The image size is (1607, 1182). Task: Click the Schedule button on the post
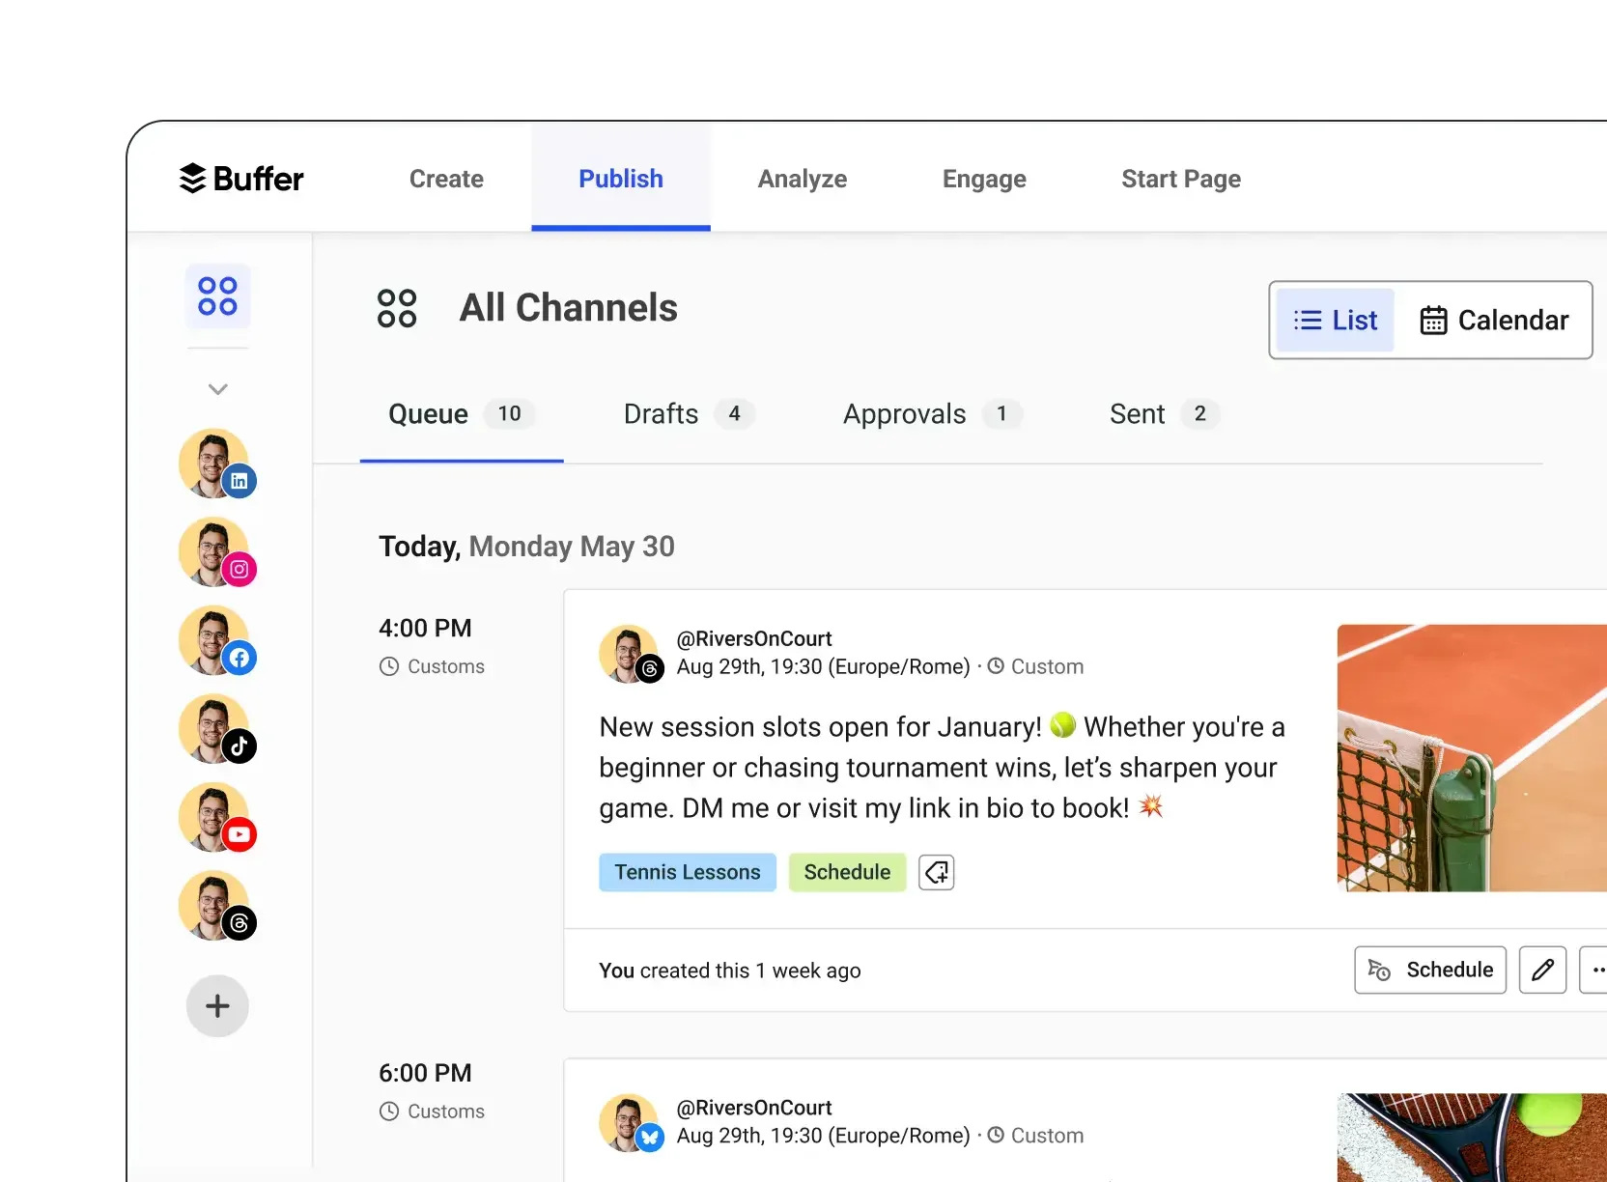point(1429,970)
